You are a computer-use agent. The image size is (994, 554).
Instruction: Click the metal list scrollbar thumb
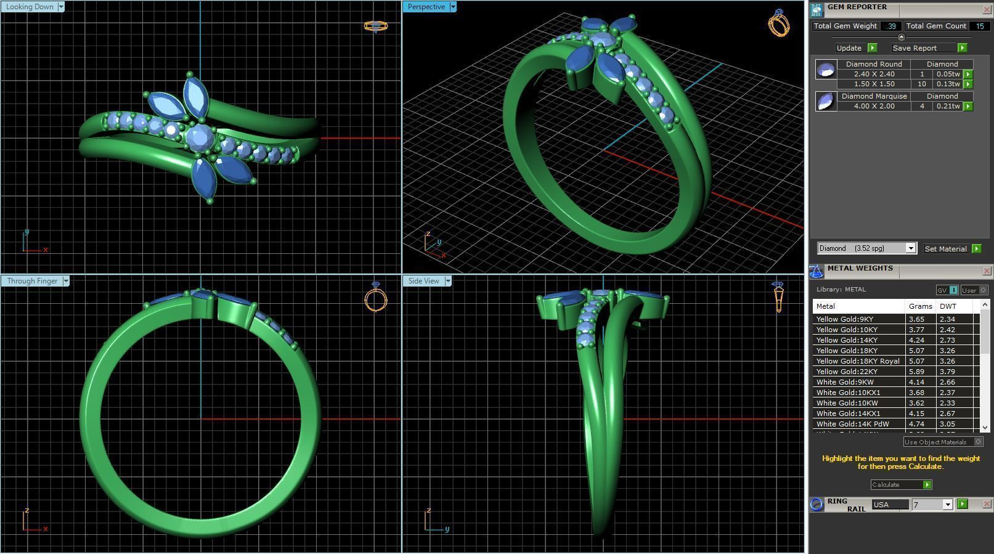click(985, 332)
